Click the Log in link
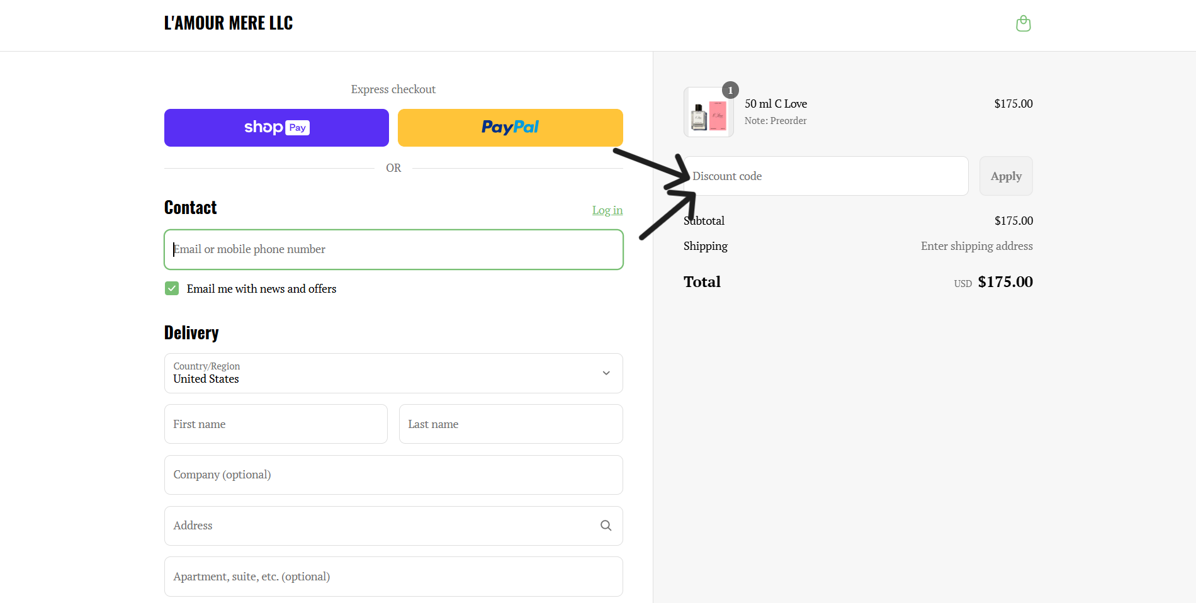 point(607,210)
